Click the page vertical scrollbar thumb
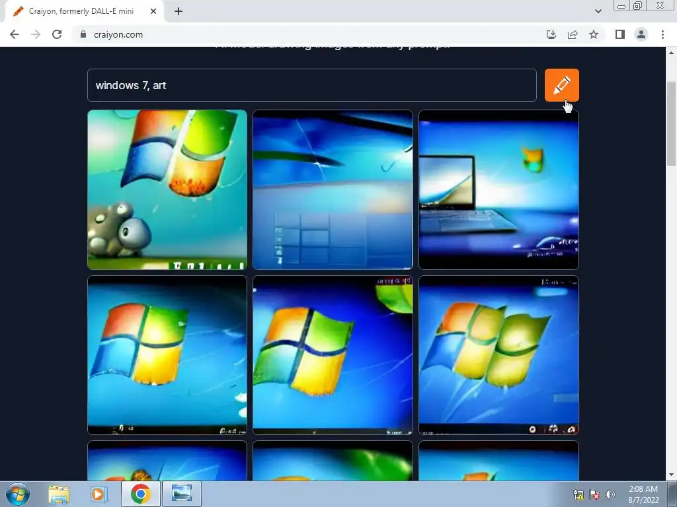 671,123
